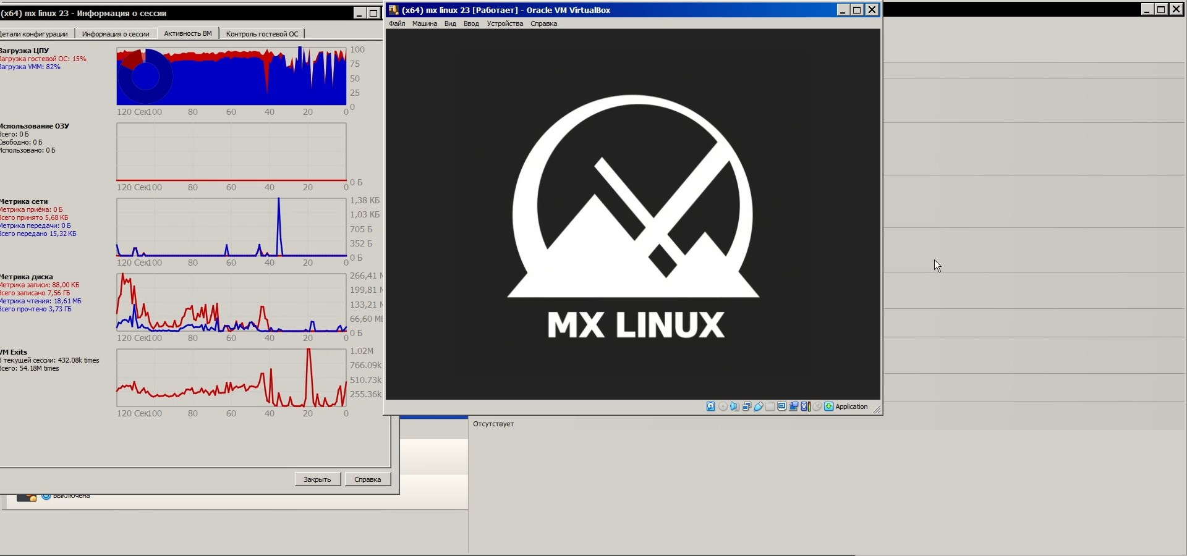Close the background VirtualBox Manager window
The width and height of the screenshot is (1187, 556).
click(1176, 9)
